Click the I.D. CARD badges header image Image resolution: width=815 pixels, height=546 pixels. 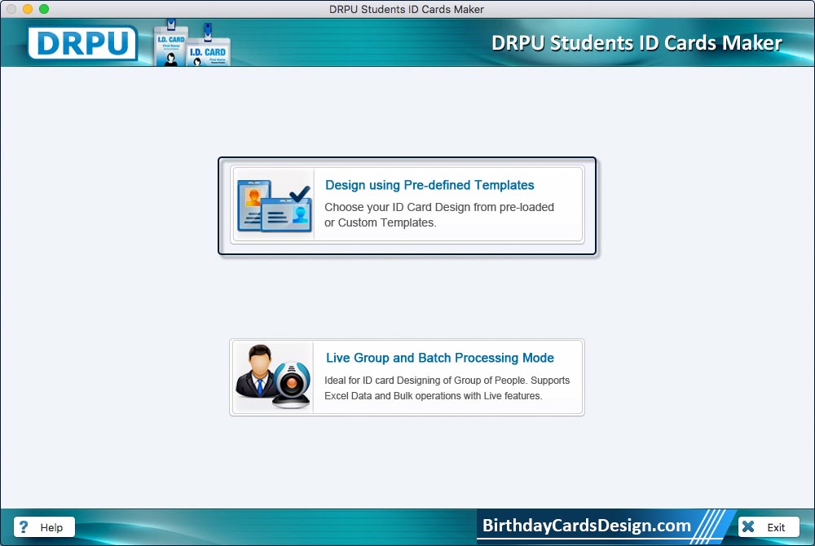coord(192,43)
